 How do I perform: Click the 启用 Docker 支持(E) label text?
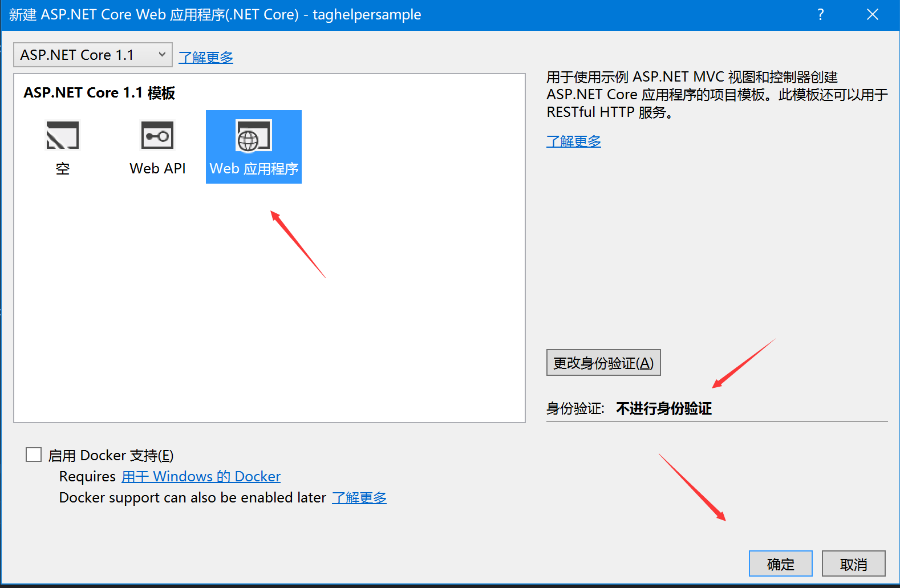111,456
